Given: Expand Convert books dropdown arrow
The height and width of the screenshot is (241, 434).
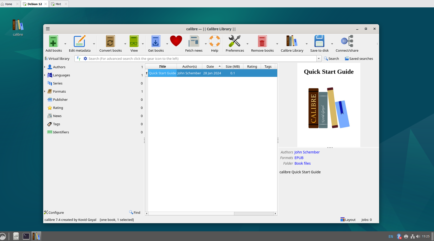Looking at the screenshot, I should (x=125, y=44).
